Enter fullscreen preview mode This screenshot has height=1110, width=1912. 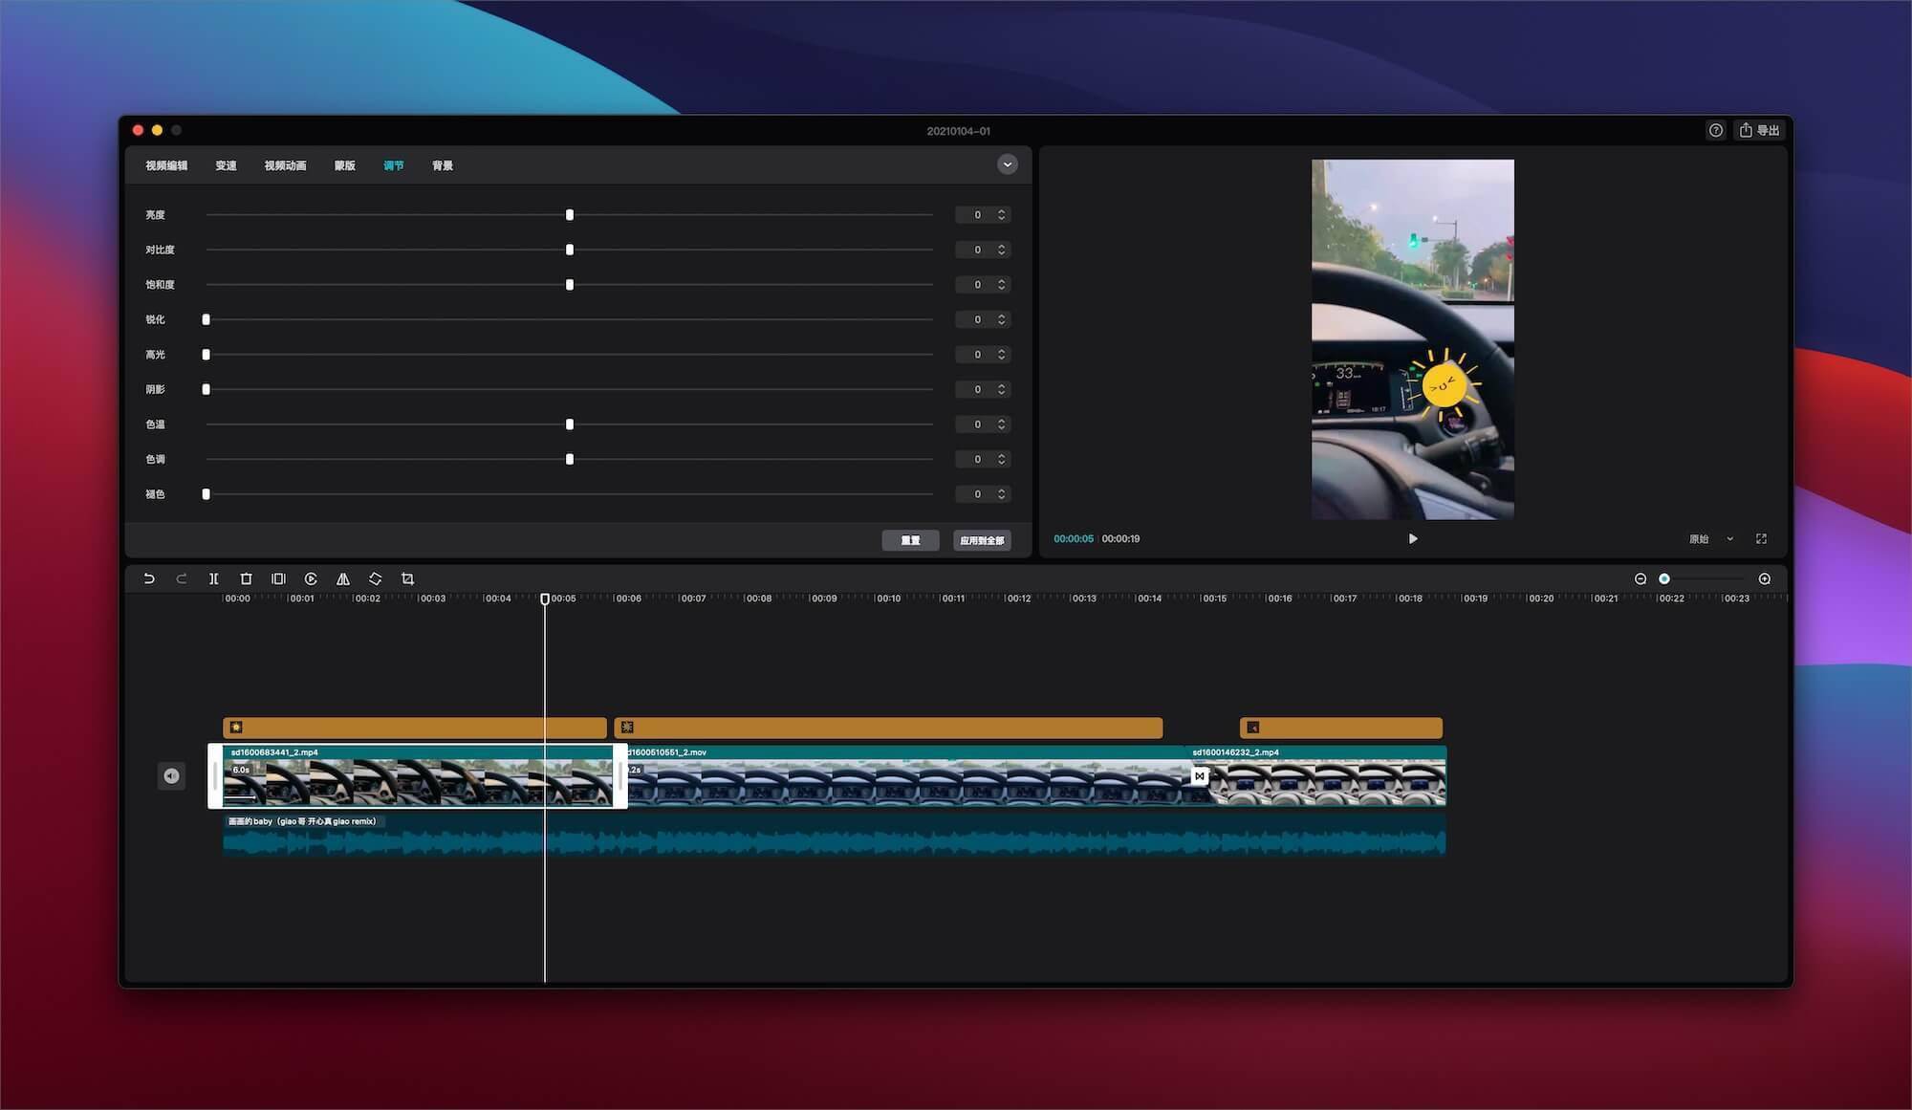pyautogui.click(x=1762, y=538)
